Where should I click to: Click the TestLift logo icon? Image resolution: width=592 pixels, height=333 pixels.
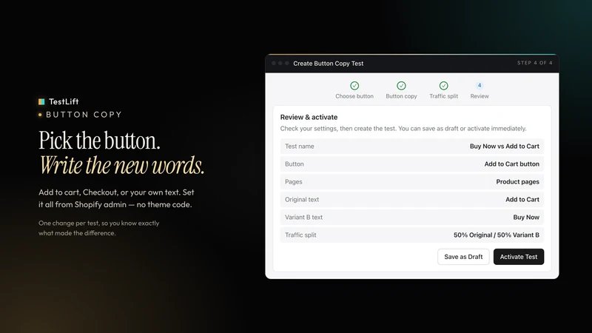click(x=41, y=101)
